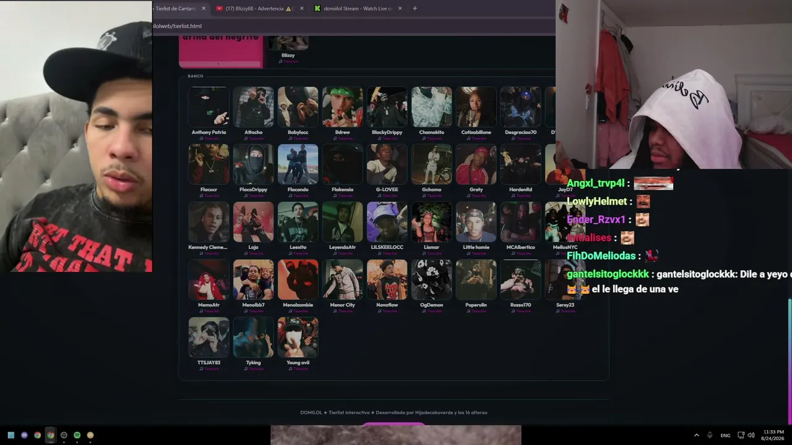Close the domiilol Stream tab
The image size is (792, 445).
[400, 9]
